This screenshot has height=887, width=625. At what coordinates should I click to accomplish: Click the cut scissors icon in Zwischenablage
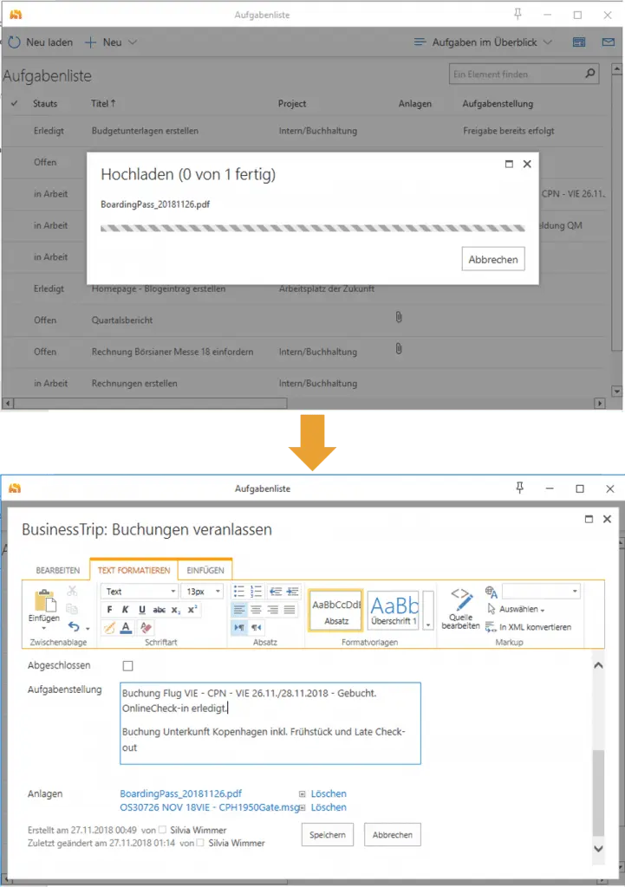click(x=72, y=591)
